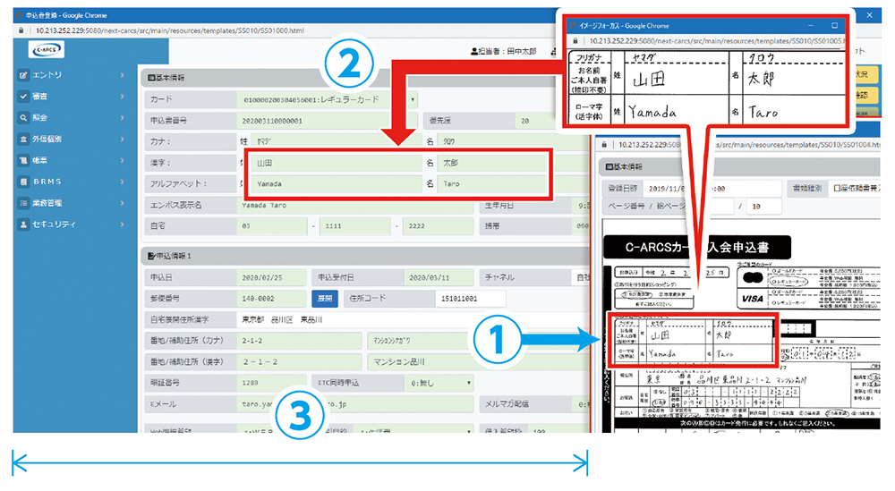Open the カード type dropdown
Screen dimensions: 895x491
pos(413,99)
